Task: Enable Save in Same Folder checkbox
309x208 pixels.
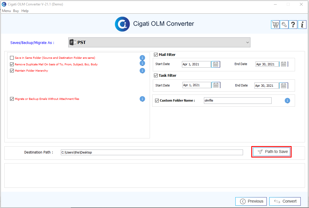Action: pos(12,58)
